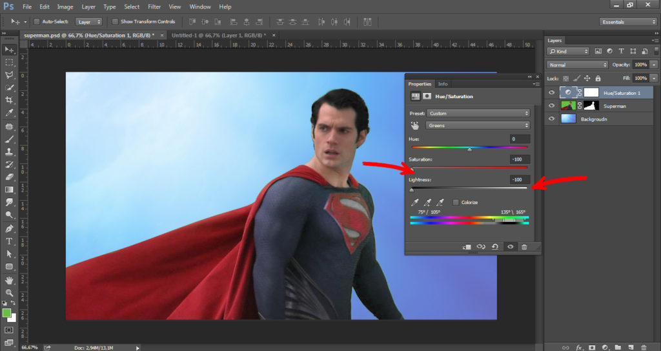
Task: Open the Normal blend mode dropdown
Action: 577,65
